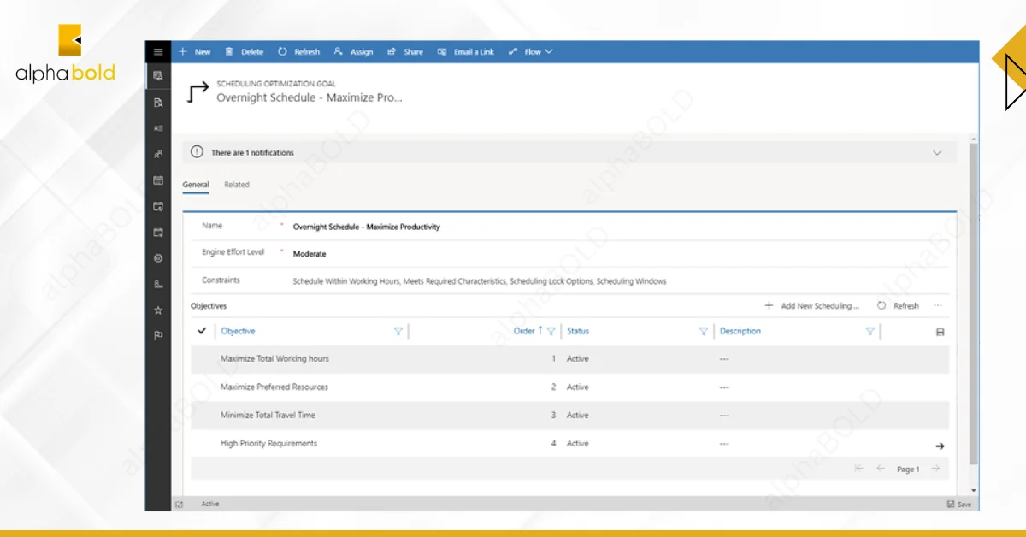Image resolution: width=1026 pixels, height=537 pixels.
Task: Delete this scheduling optimization goal
Action: [245, 52]
